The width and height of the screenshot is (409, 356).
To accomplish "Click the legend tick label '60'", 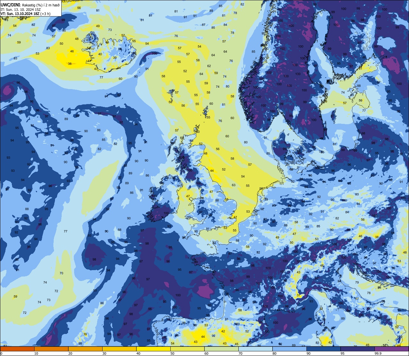I will coord(206,353).
